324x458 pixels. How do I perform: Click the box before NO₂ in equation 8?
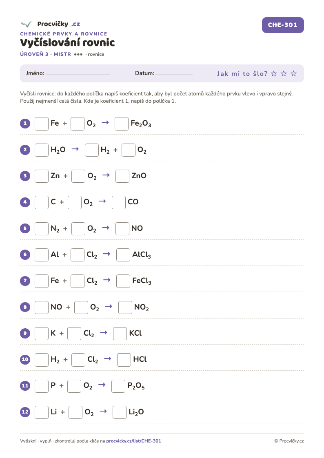(125, 307)
